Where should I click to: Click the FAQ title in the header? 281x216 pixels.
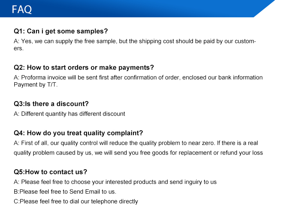22,9
